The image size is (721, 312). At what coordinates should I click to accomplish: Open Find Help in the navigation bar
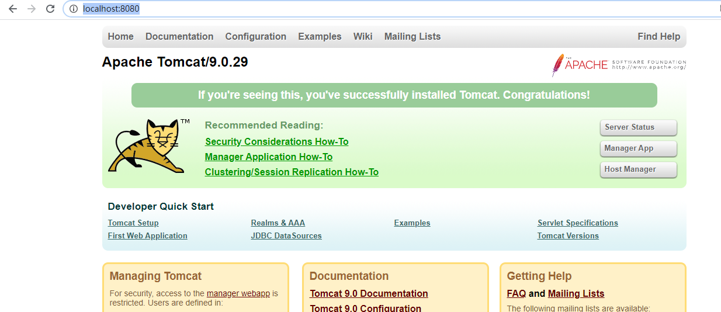click(658, 36)
